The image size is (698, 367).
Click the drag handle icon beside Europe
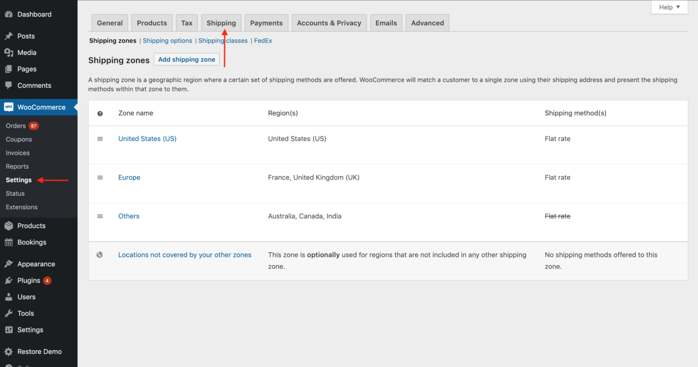pos(100,177)
